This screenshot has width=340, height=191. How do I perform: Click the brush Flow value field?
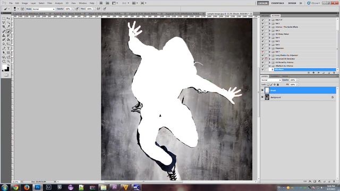coord(89,9)
